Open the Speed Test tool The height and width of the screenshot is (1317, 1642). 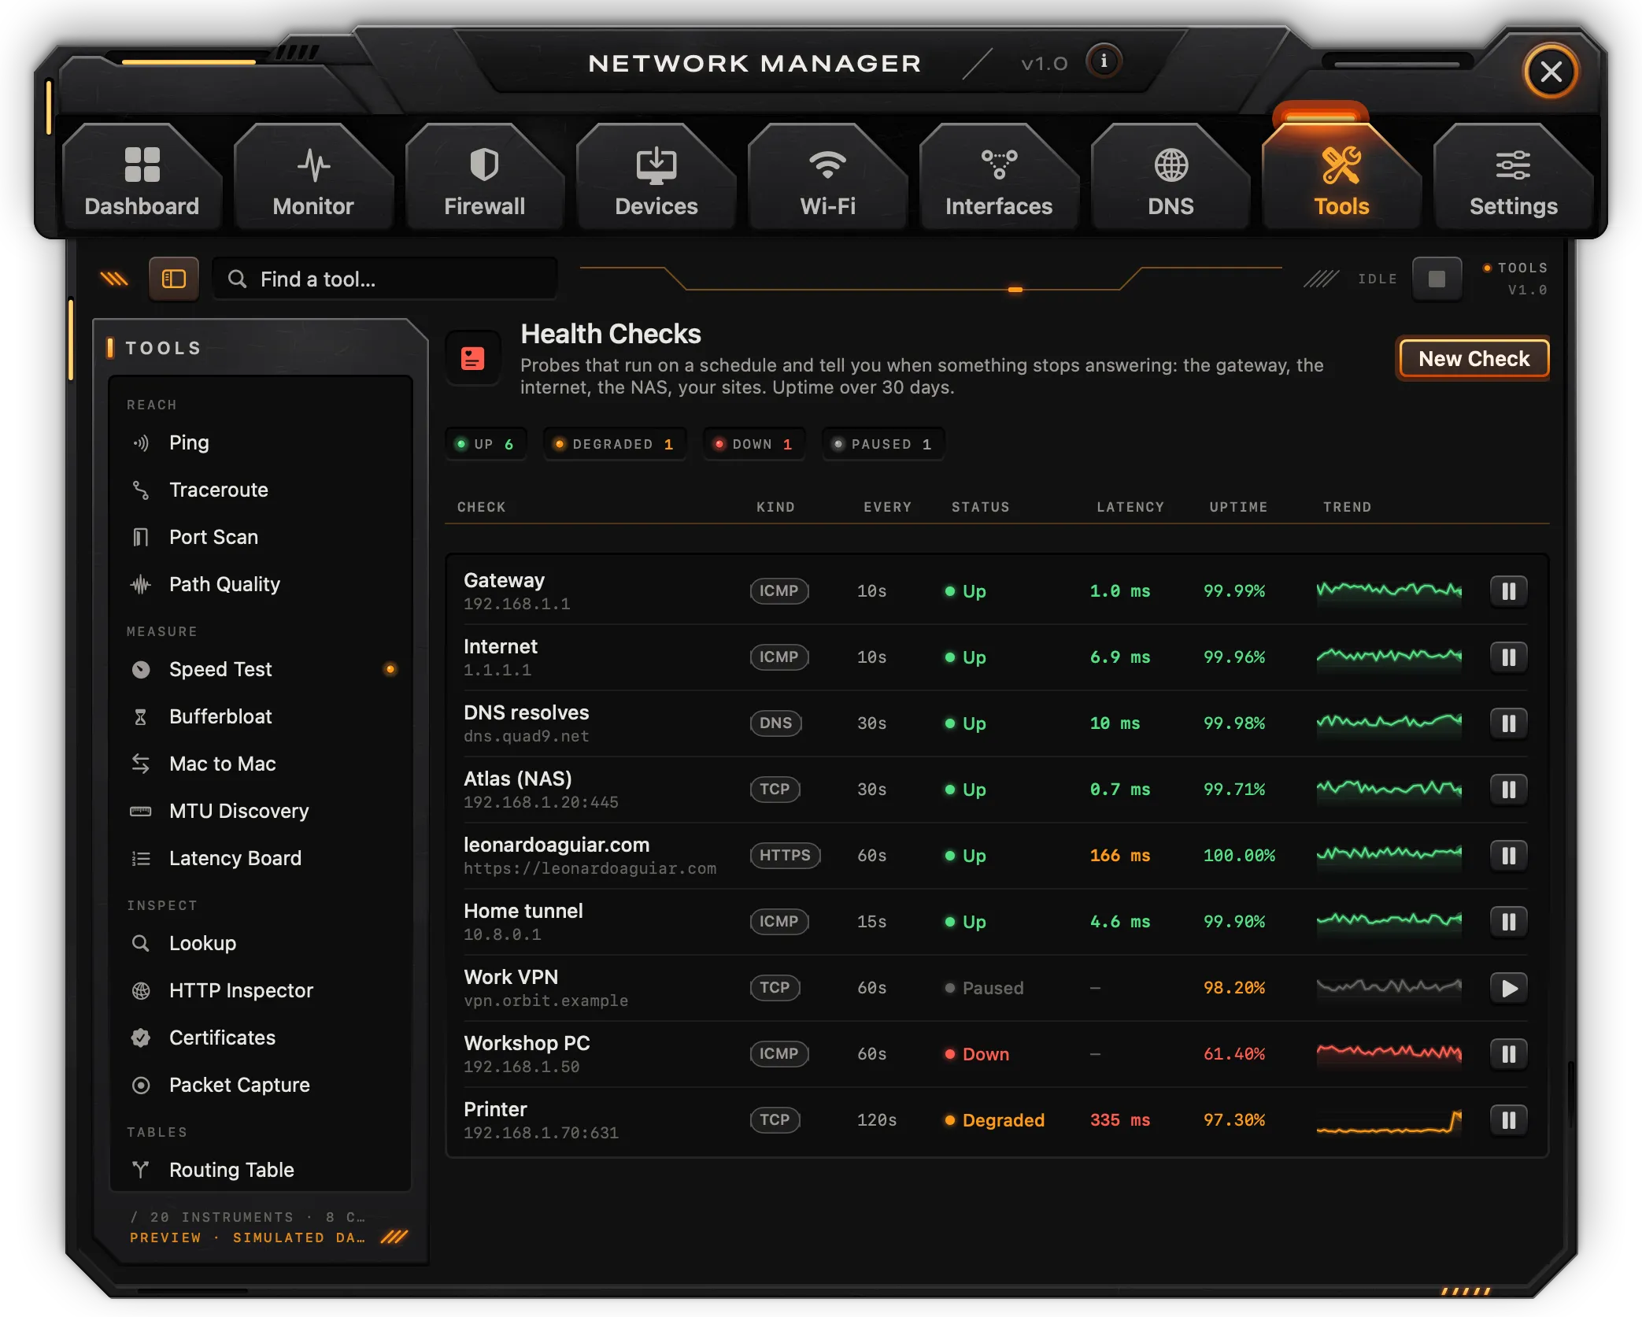click(261, 669)
